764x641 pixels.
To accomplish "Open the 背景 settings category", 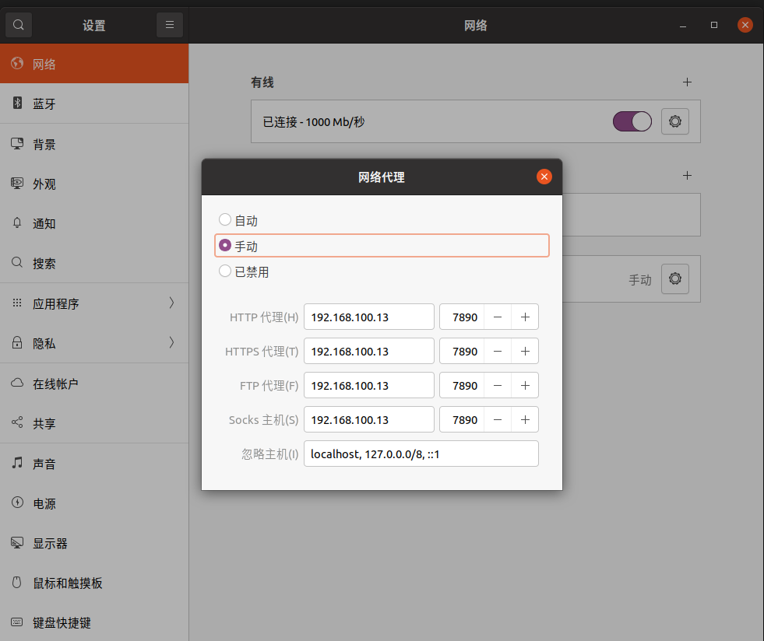I will pyautogui.click(x=94, y=144).
